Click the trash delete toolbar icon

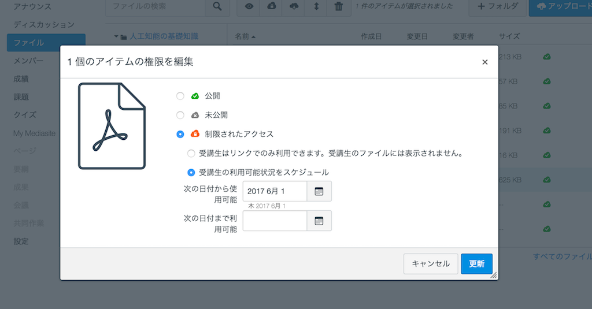point(339,6)
